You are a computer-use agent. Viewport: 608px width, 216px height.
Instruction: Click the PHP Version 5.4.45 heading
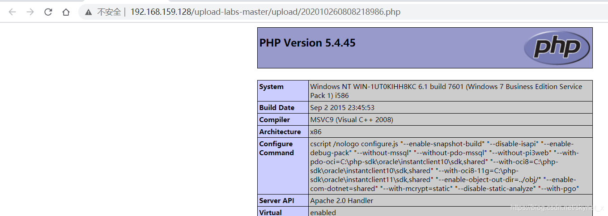[x=307, y=43]
